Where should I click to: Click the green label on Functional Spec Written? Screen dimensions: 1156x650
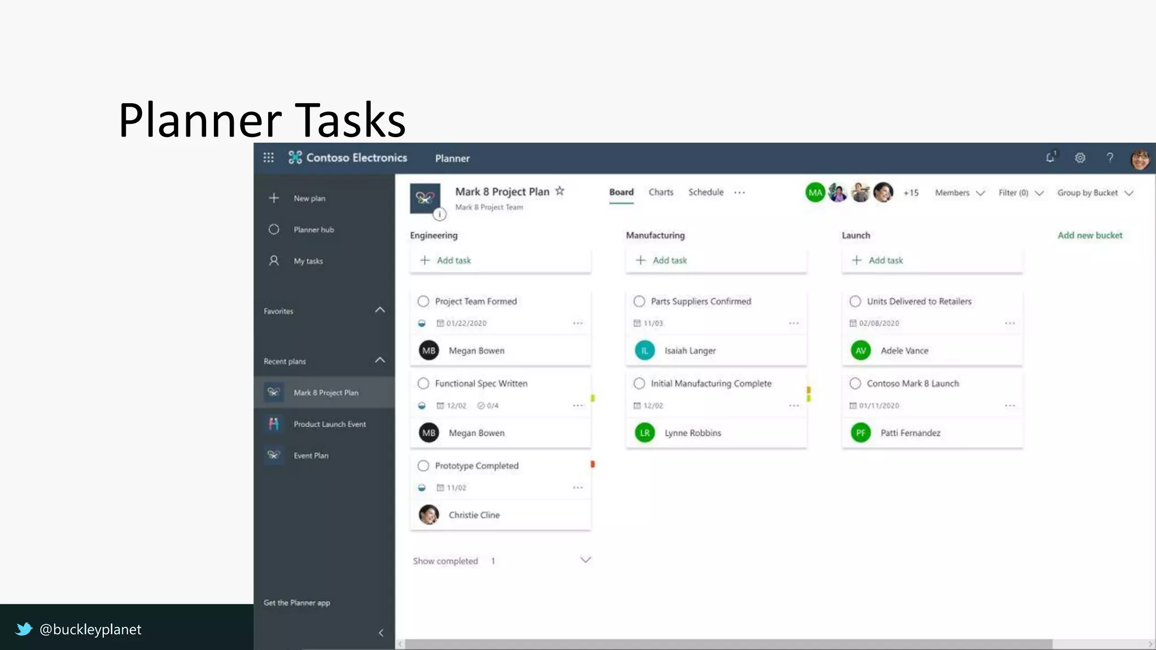pyautogui.click(x=593, y=398)
